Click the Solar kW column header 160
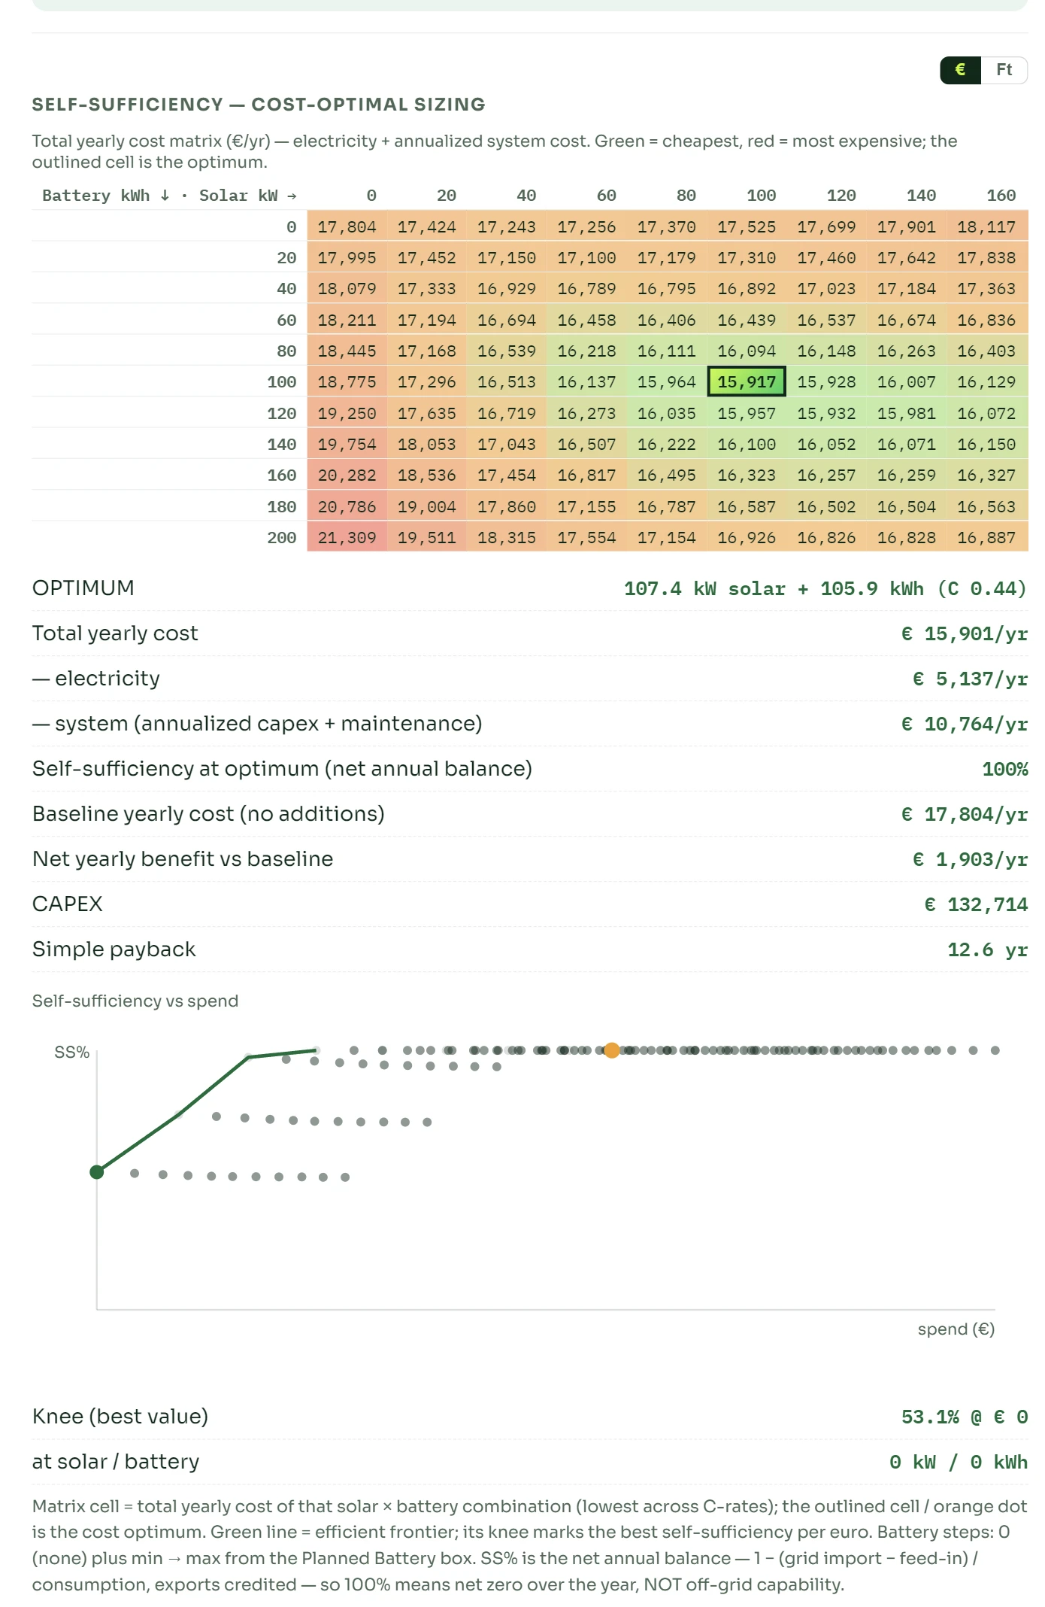Viewport: 1045px width, 1607px height. [x=1001, y=196]
